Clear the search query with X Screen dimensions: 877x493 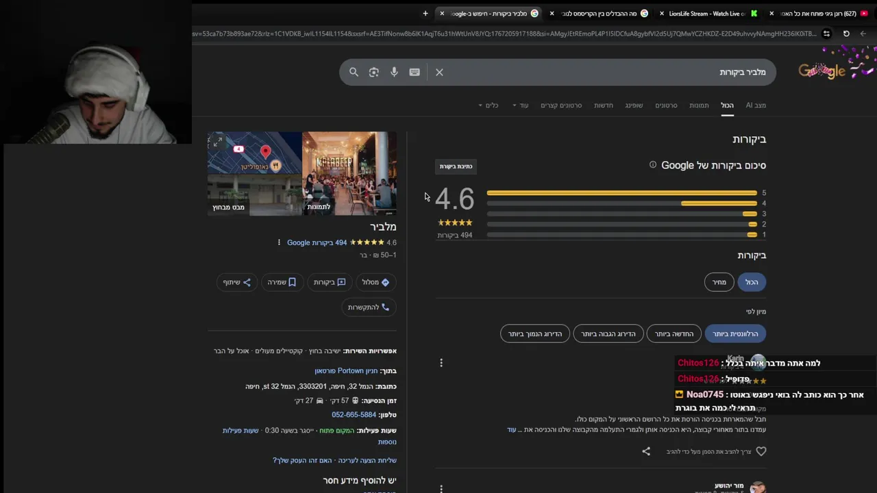click(439, 72)
